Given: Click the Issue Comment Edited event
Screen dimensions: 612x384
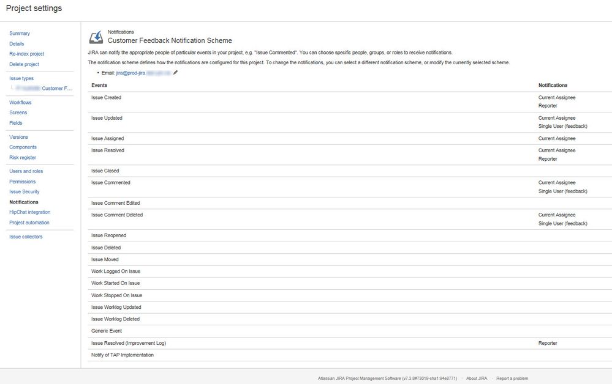Looking at the screenshot, I should (x=116, y=203).
